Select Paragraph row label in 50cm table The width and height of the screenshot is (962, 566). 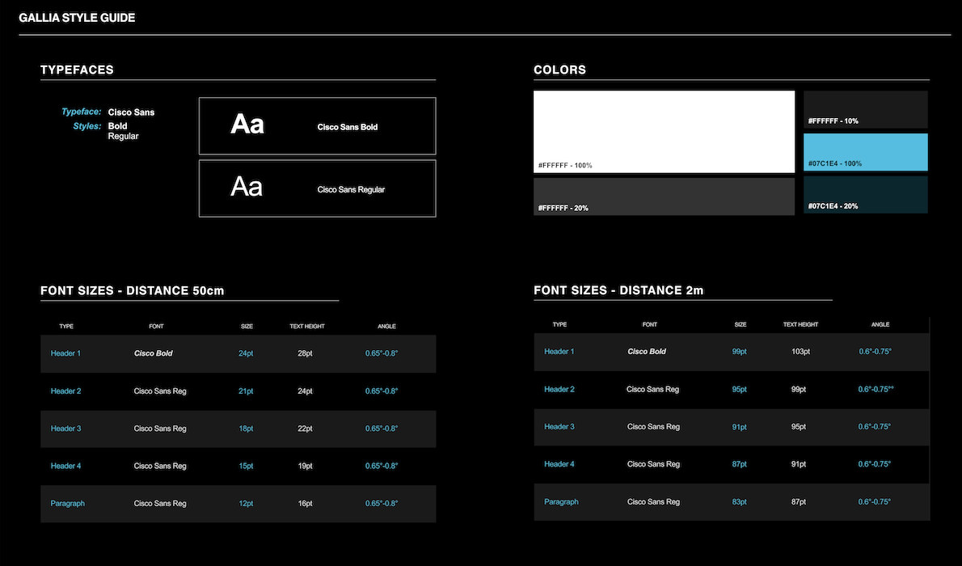coord(67,504)
